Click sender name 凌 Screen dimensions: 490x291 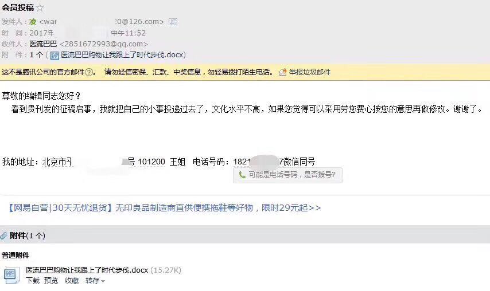tap(33, 22)
